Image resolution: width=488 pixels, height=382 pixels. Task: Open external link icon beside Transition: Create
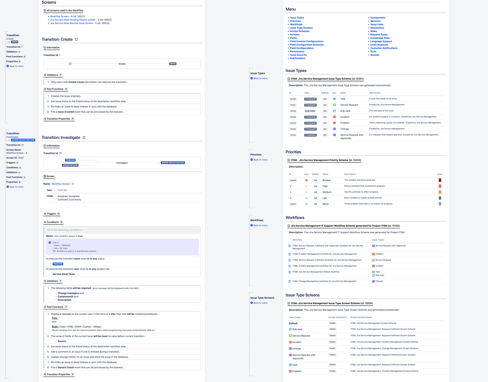pos(77,39)
